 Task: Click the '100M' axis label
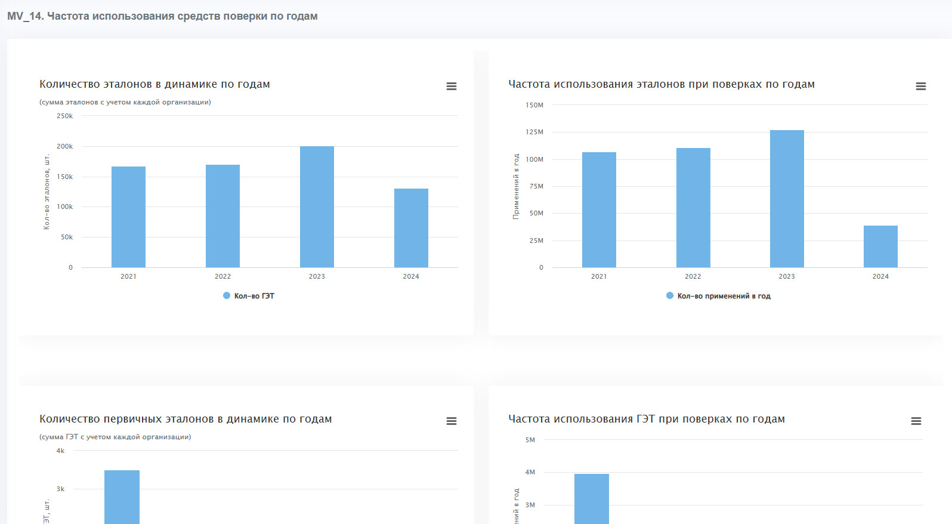tap(534, 159)
